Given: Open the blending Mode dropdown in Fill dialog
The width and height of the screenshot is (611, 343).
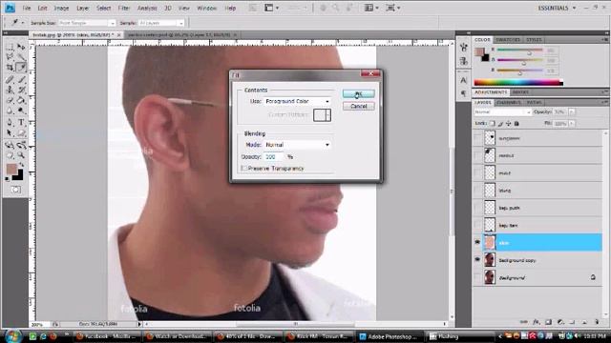Looking at the screenshot, I should coord(297,145).
